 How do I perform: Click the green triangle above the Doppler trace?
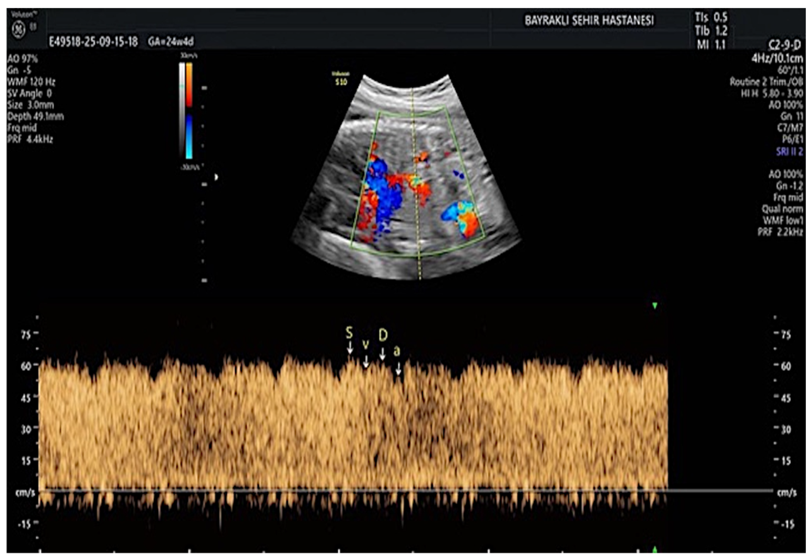pos(654,306)
